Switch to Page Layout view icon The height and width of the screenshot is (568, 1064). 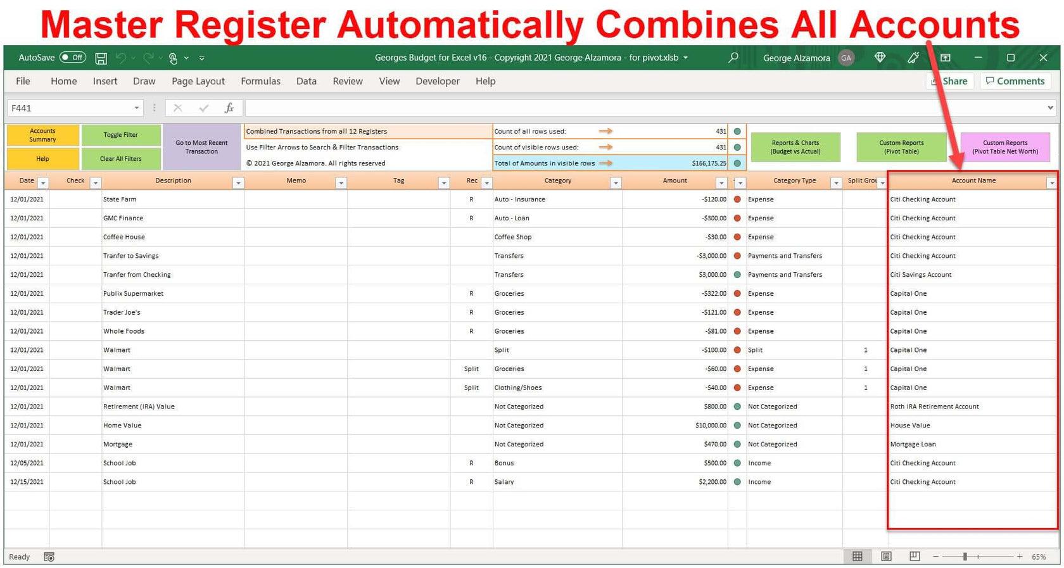(x=886, y=557)
